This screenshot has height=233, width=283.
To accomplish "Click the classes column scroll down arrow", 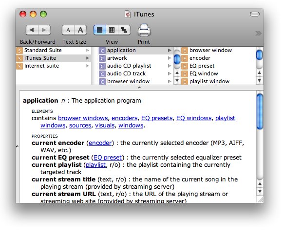I will point(177,81).
